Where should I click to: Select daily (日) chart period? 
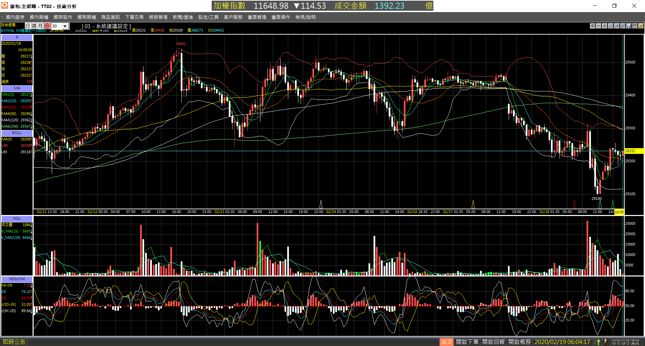point(28,26)
